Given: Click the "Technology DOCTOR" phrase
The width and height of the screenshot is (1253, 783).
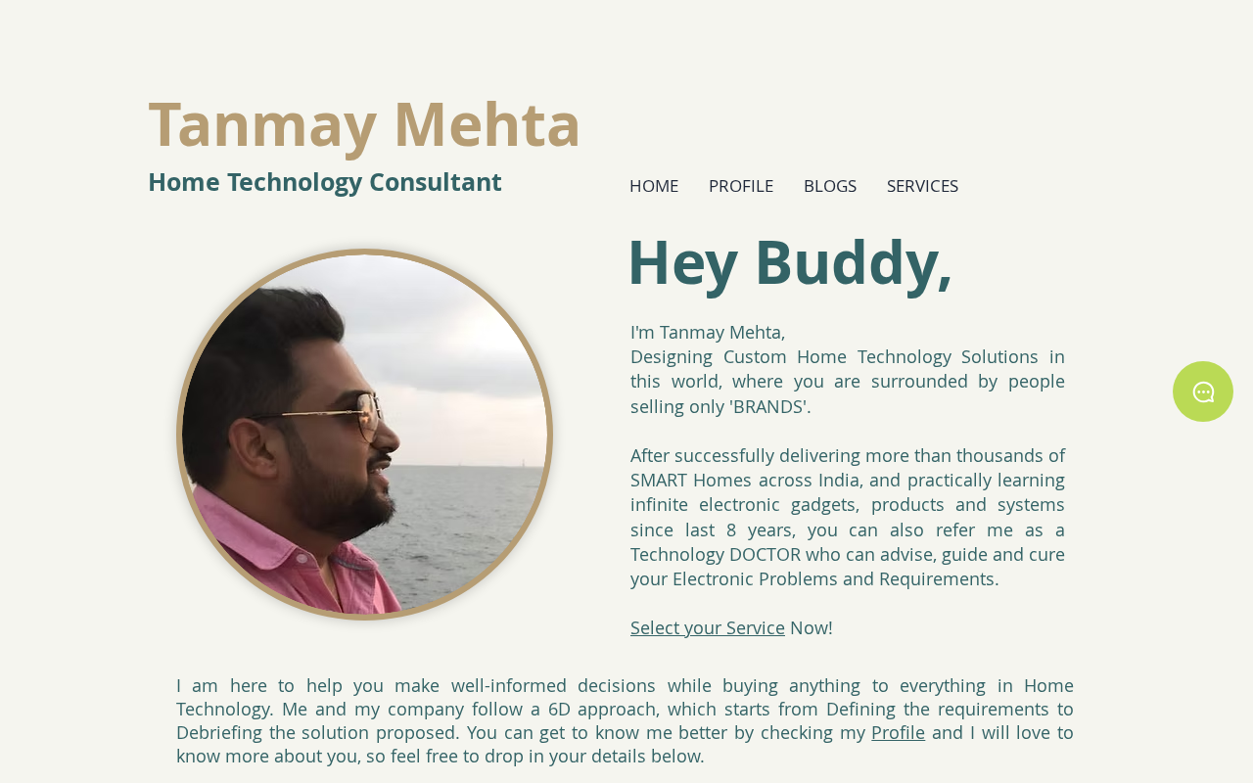Looking at the screenshot, I should pos(715,555).
